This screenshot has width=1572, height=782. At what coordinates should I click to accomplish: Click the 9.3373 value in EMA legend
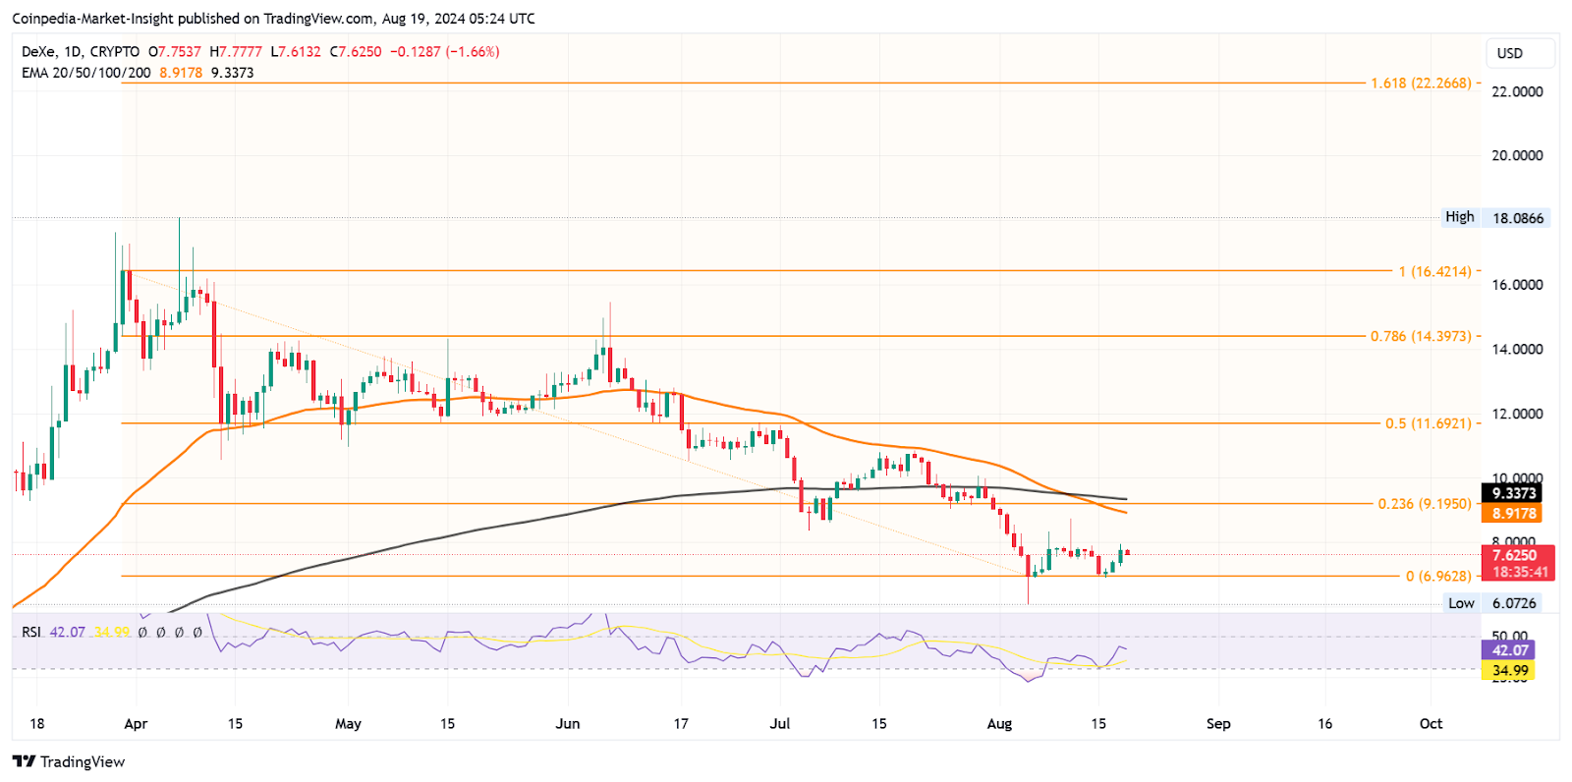click(x=232, y=73)
